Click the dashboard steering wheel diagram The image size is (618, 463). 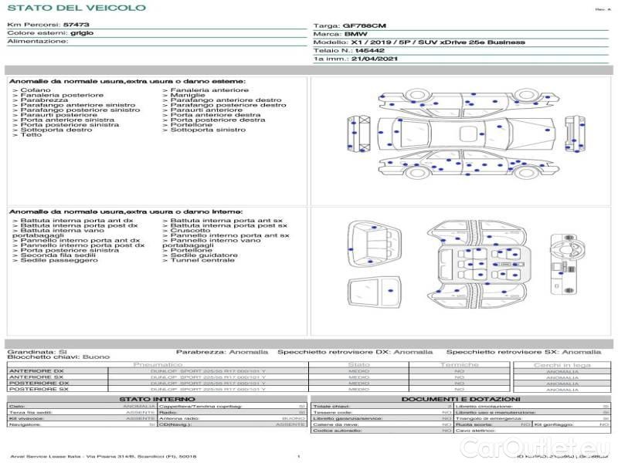(x=568, y=264)
